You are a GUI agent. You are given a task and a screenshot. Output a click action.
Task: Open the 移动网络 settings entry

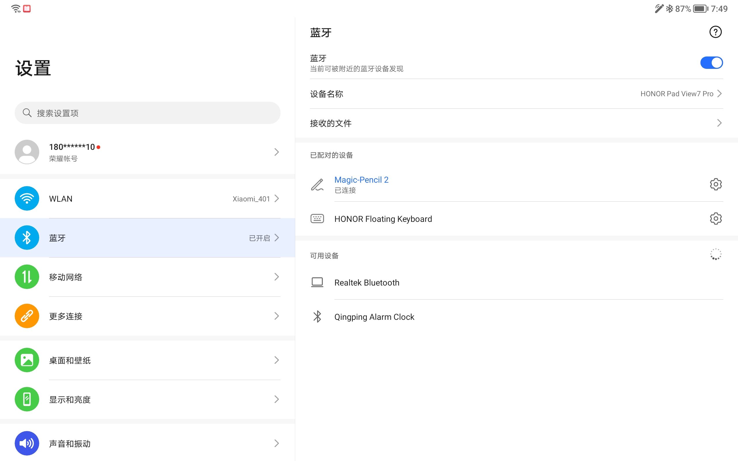coord(147,277)
